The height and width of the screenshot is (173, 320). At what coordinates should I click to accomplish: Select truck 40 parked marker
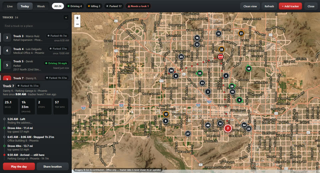pyautogui.click(x=208, y=125)
